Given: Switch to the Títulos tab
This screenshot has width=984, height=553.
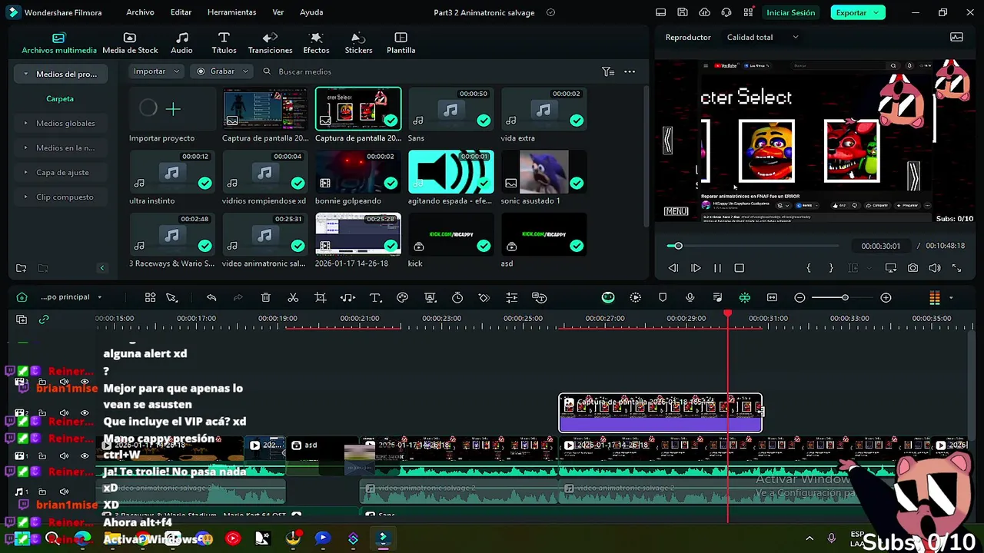Looking at the screenshot, I should click(224, 43).
